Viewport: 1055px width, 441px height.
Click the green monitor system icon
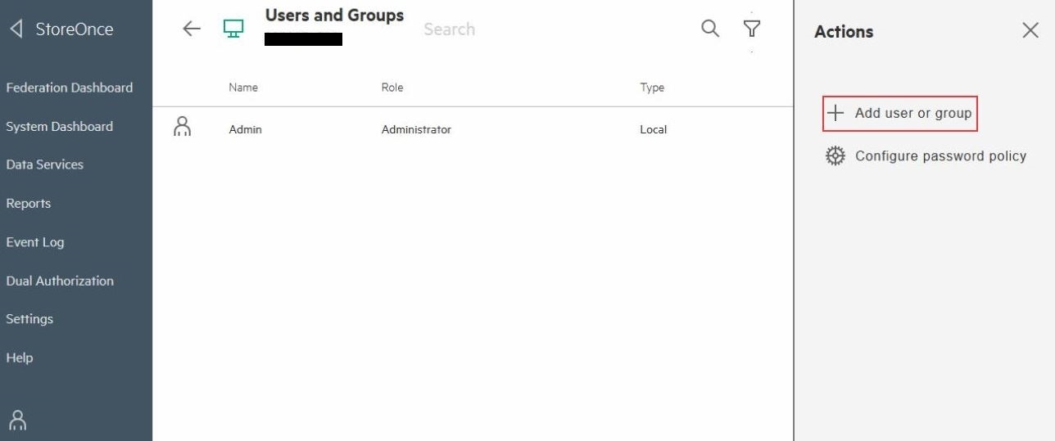coord(233,29)
